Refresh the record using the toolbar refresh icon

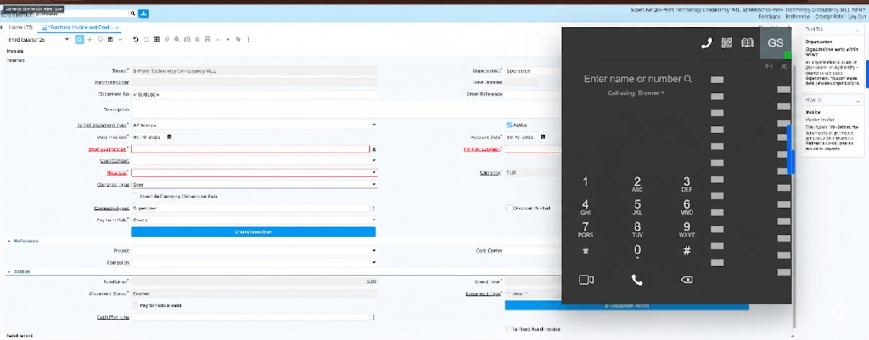pos(146,39)
